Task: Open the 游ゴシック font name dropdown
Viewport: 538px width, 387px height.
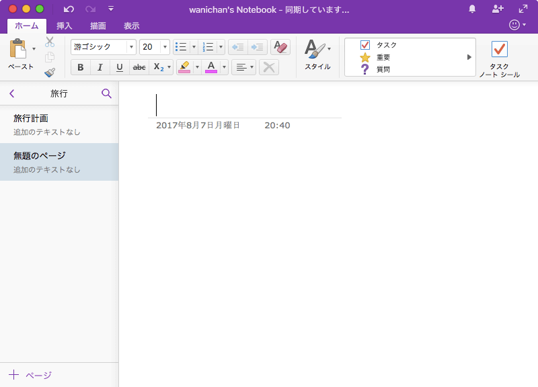Action: tap(131, 47)
